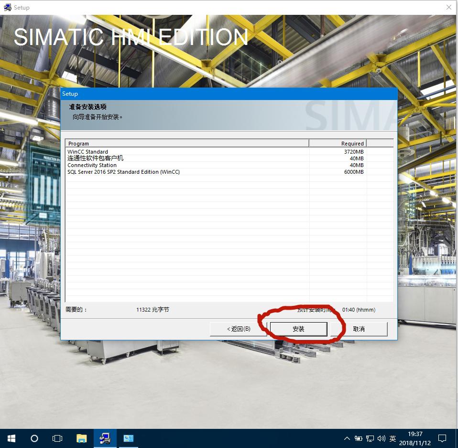Click the Cortana search circle
The height and width of the screenshot is (448, 458).
click(x=33, y=438)
